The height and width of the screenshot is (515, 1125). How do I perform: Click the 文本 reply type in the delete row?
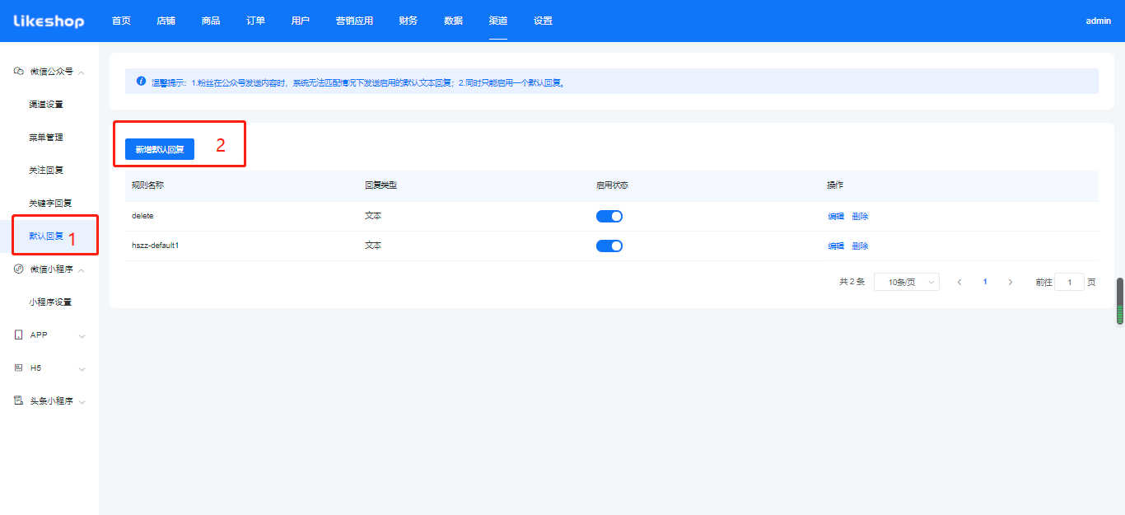(373, 216)
